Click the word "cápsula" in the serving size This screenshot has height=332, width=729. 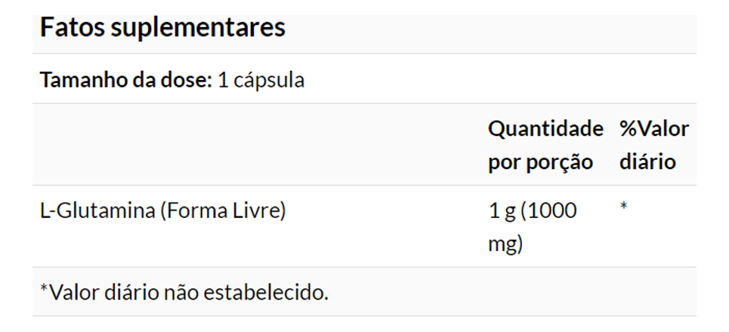268,79
